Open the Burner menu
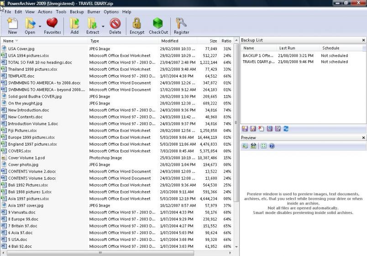The height and width of the screenshot is (256, 367). click(x=94, y=12)
